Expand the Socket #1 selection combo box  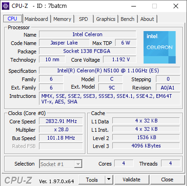[61, 164]
